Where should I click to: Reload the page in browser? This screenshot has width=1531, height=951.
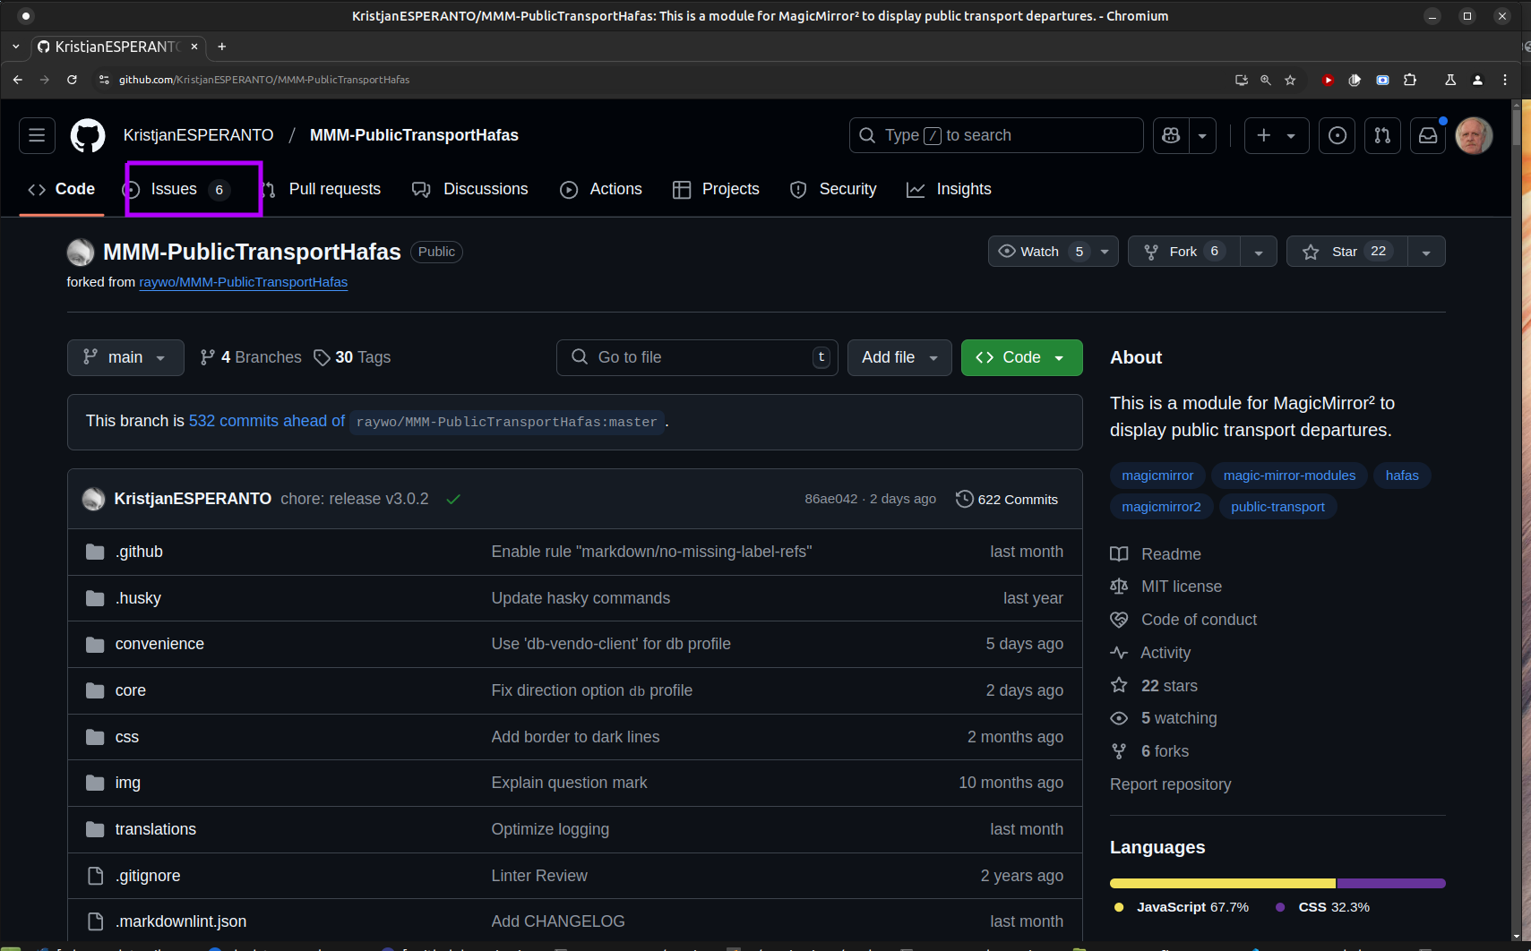(72, 80)
